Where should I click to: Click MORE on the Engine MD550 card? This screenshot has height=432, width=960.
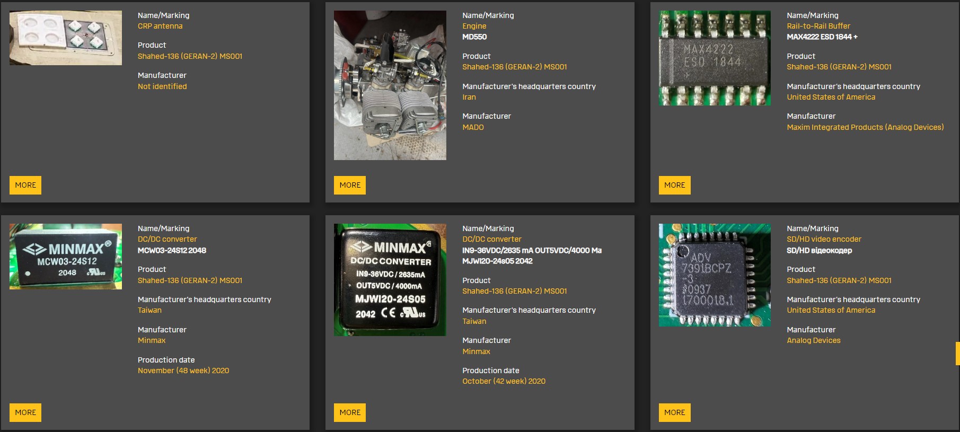pos(350,185)
